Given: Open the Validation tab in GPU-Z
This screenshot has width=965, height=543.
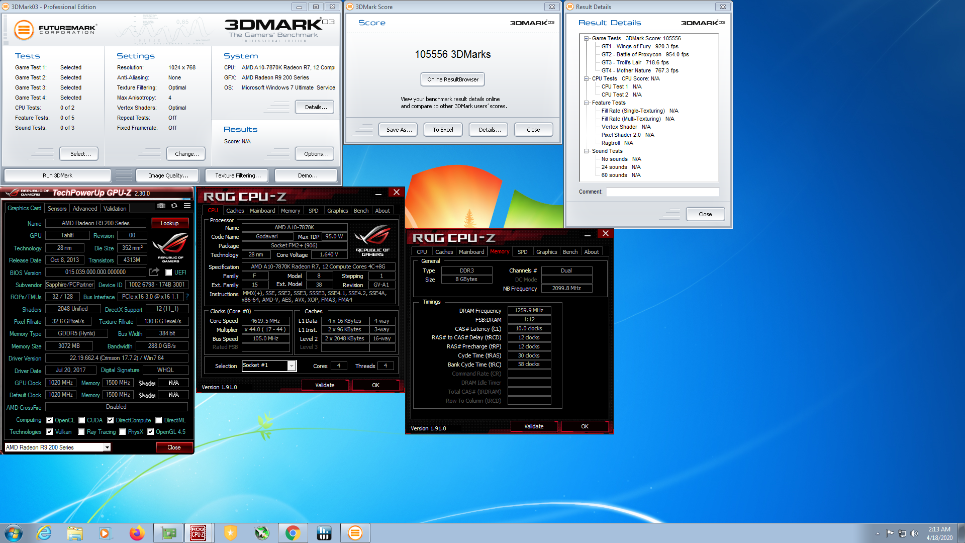Looking at the screenshot, I should pos(115,209).
